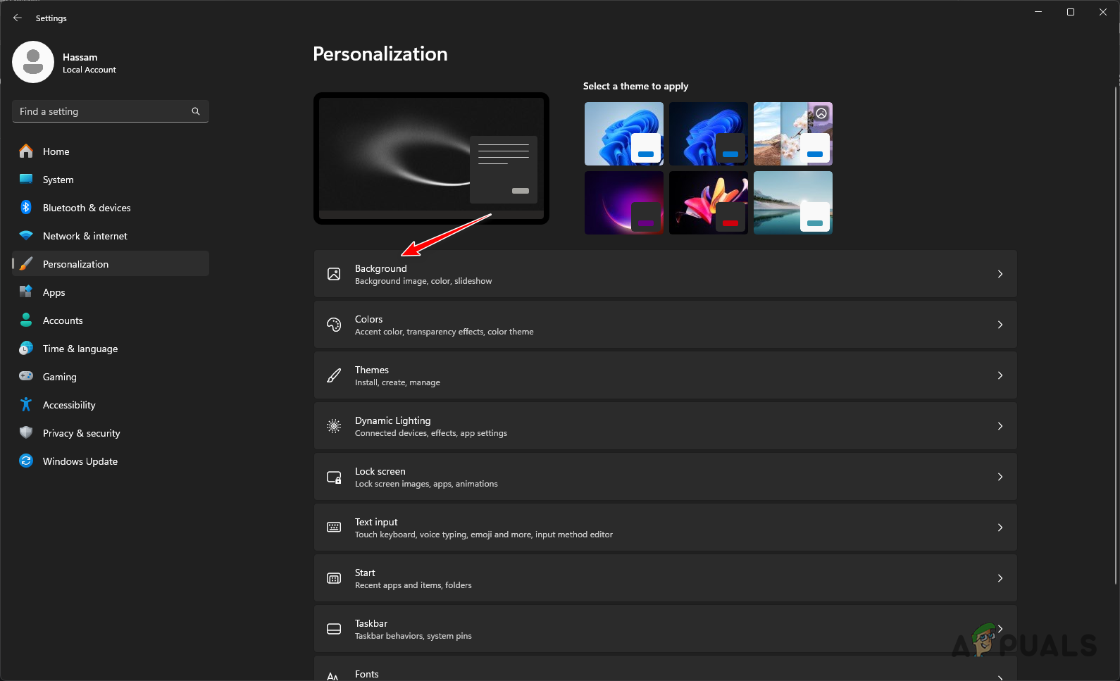Navigate to Network & internet

tap(111, 236)
